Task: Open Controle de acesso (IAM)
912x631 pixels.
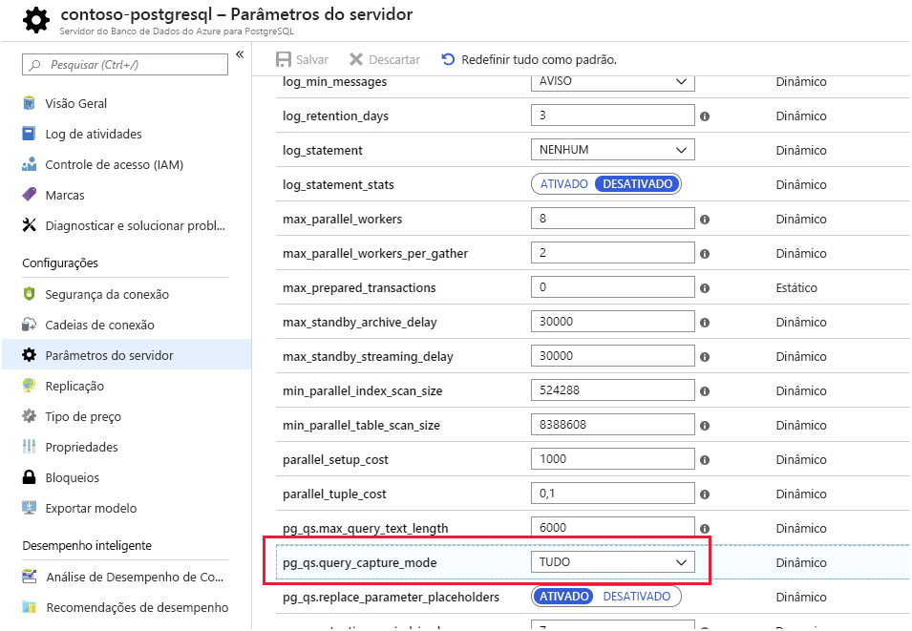Action: pos(114,164)
